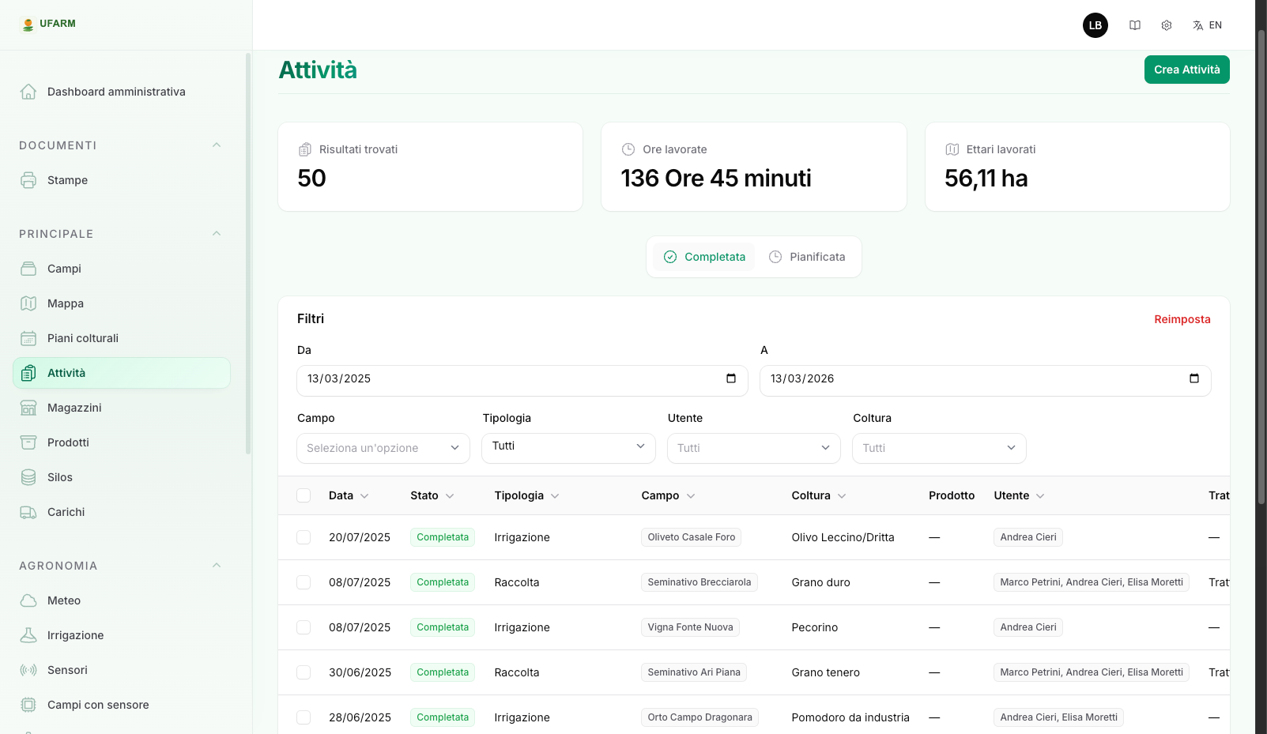Open the book documentation icon in header
The image size is (1267, 734).
1135,25
